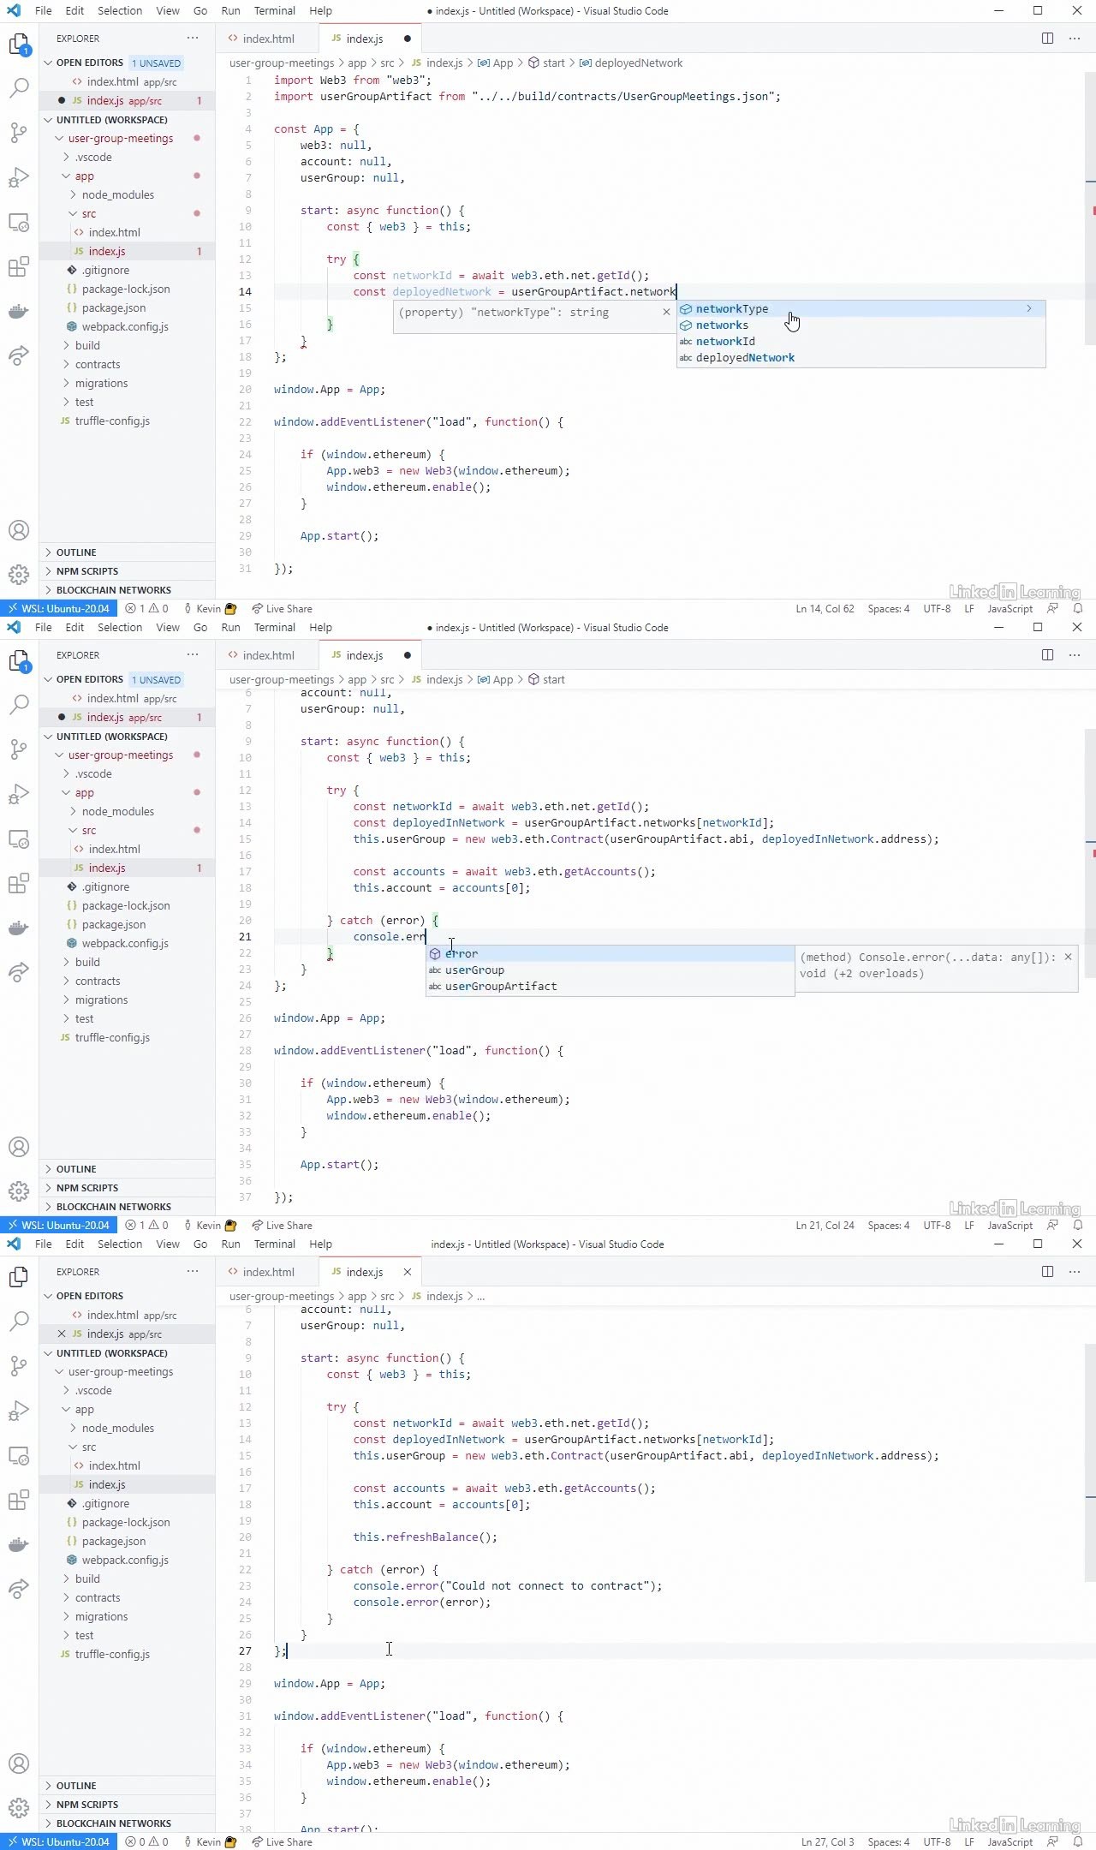Screen dimensions: 1096x1850
Task: Close index.js tab using its X icon
Action: 408,1272
